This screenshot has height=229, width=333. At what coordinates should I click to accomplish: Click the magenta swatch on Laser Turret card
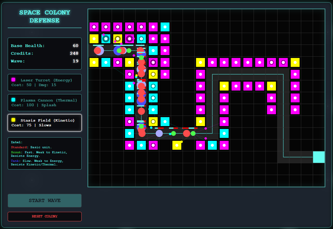point(13,80)
